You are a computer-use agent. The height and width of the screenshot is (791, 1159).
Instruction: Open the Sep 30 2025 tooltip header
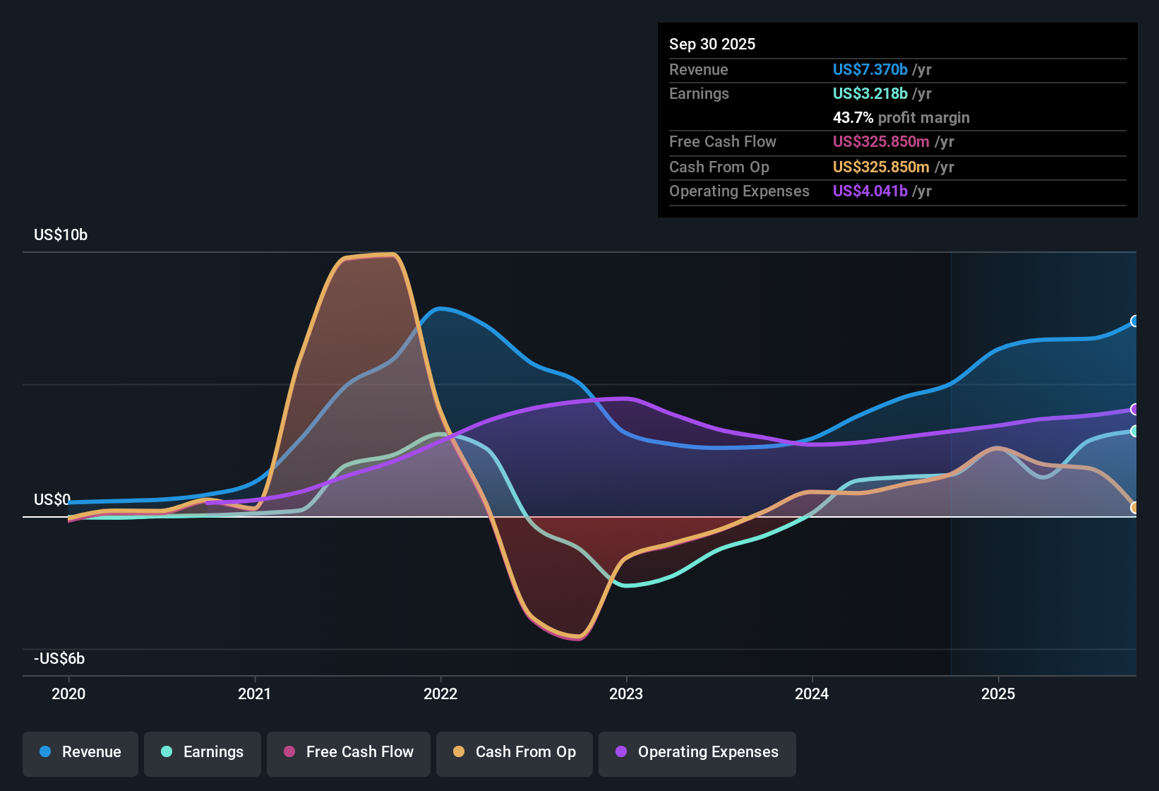click(712, 44)
